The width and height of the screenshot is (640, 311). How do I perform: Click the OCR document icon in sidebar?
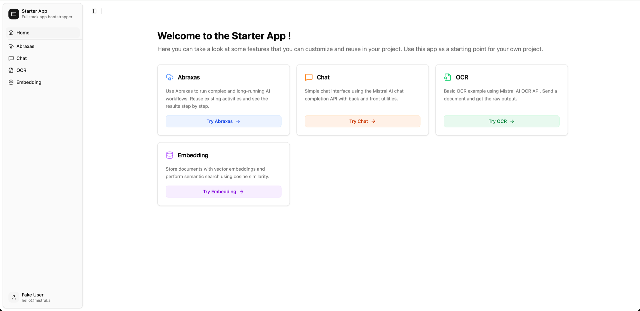point(11,70)
